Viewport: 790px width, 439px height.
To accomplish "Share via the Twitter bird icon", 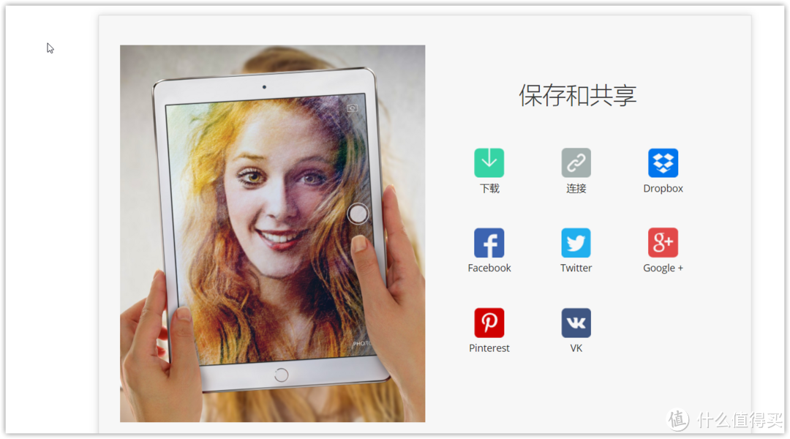I will point(576,242).
